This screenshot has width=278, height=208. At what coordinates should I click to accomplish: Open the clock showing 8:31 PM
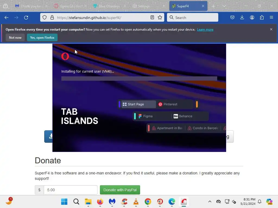pyautogui.click(x=248, y=201)
